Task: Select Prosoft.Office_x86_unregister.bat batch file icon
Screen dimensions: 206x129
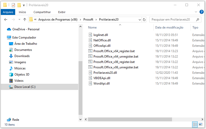Action: pos(90,67)
